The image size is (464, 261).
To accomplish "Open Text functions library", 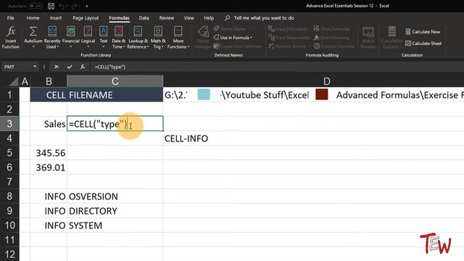I will pos(103,37).
